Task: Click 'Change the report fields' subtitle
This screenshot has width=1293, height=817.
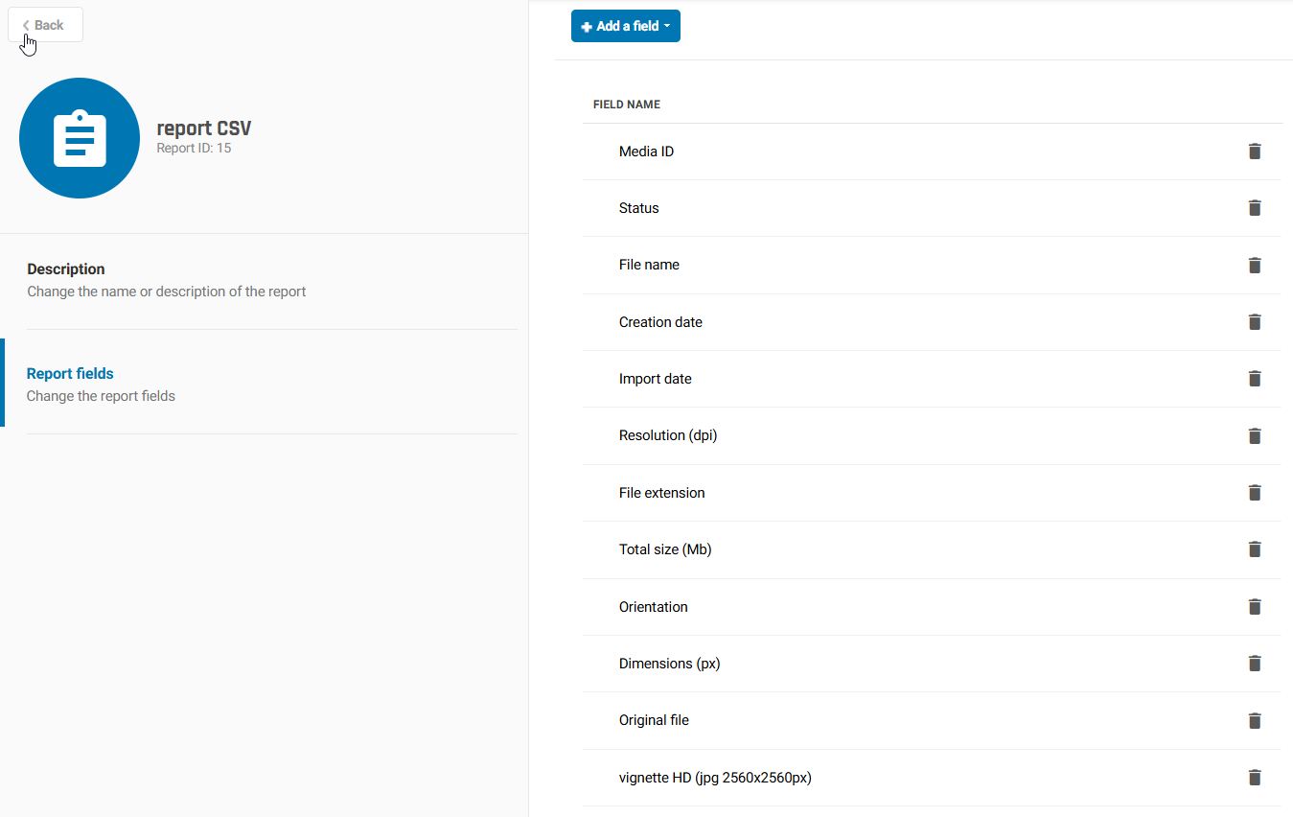Action: [101, 396]
